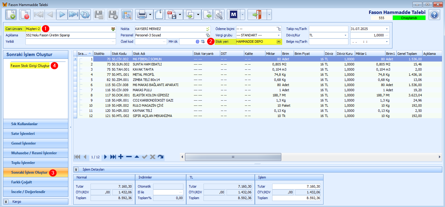The height and width of the screenshot is (207, 445).
Task: Open the Muhasebe / Resmi İşlemler section
Action: pyautogui.click(x=36, y=153)
